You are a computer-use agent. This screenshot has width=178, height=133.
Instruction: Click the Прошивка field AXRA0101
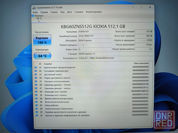[x=95, y=32]
